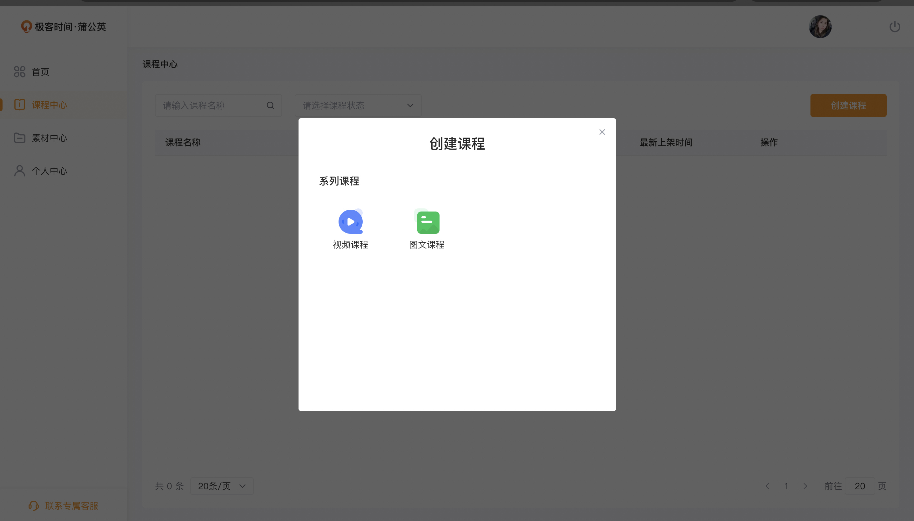Click the 联系专属客服 link
Image resolution: width=914 pixels, height=521 pixels.
coord(71,506)
